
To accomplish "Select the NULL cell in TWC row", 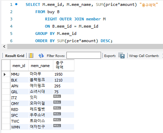I will pos(64,121).
